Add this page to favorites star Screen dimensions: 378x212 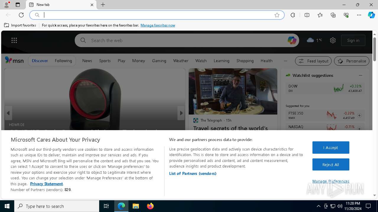pos(277,15)
